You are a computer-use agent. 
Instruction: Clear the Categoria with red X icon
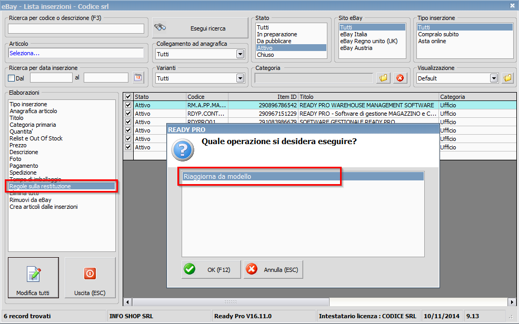point(400,78)
